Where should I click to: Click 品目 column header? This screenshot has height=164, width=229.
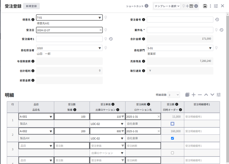(36, 104)
